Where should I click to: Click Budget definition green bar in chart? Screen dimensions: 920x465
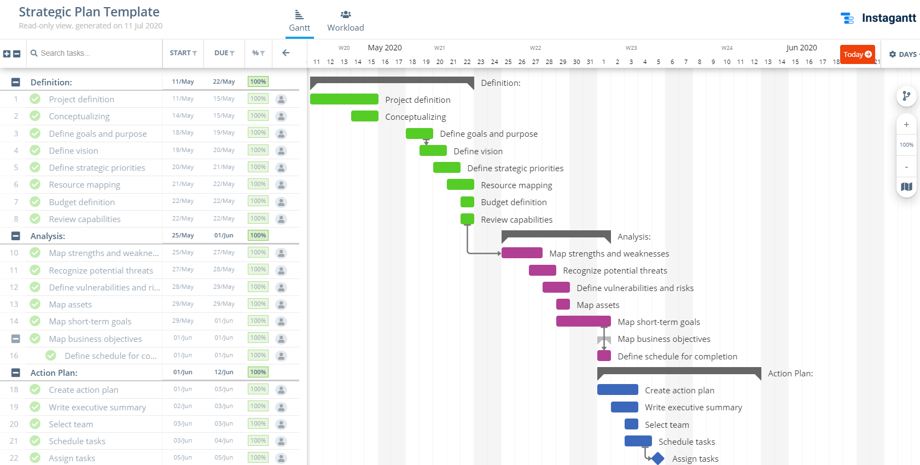tap(467, 202)
